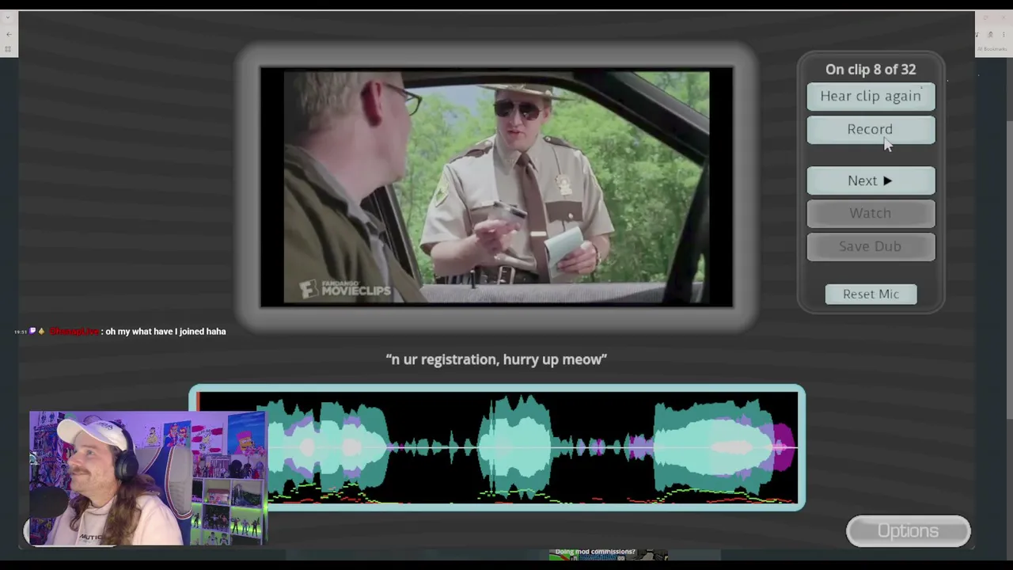The width and height of the screenshot is (1013, 570).
Task: Click the "On clip 8 of 32" counter
Action: click(871, 70)
